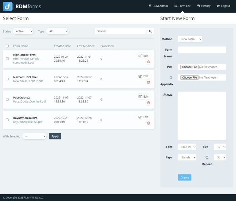Click the Appendix help question icon
This screenshot has width=236, height=201.
click(171, 78)
